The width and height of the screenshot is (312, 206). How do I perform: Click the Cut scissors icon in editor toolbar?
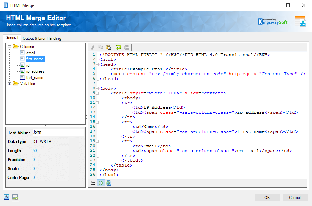click(x=93, y=47)
